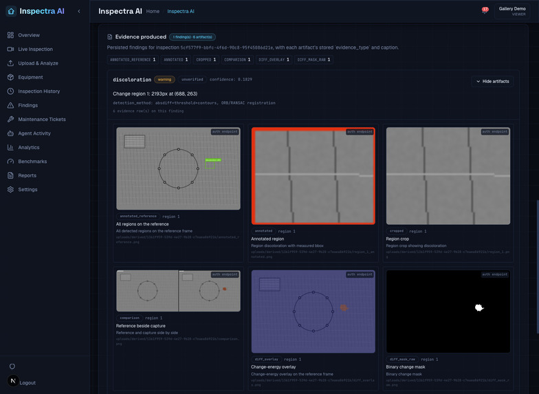This screenshot has height=394, width=539.
Task: Click the Evidence produced document icon
Action: tap(110, 37)
